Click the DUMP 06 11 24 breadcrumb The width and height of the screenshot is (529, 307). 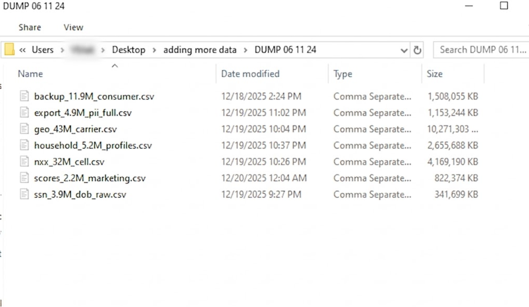coord(285,50)
